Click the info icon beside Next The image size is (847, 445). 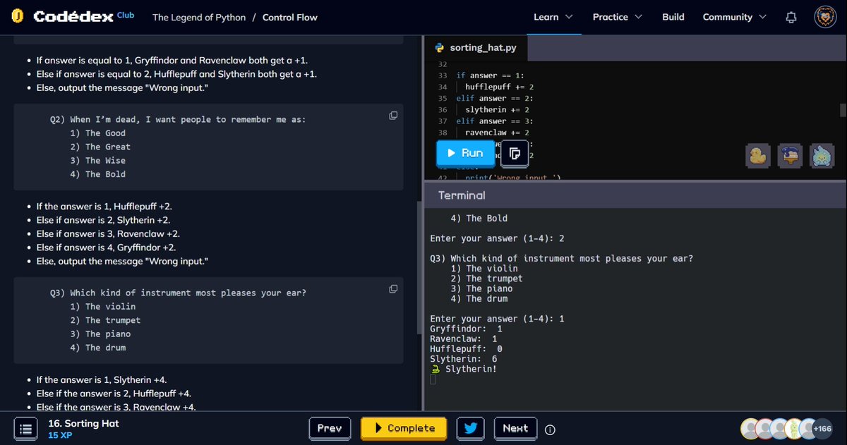pyautogui.click(x=550, y=429)
